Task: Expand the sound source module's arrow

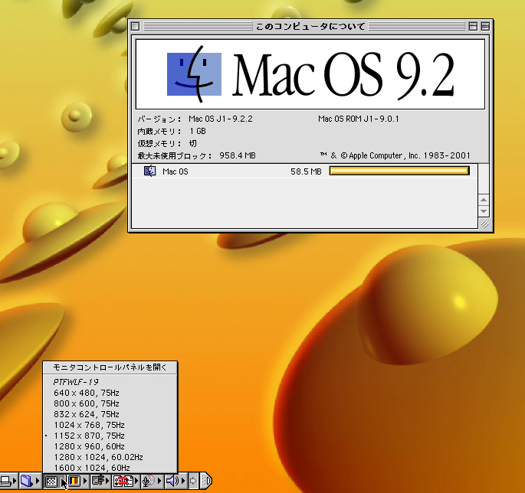Action: pyautogui.click(x=159, y=482)
